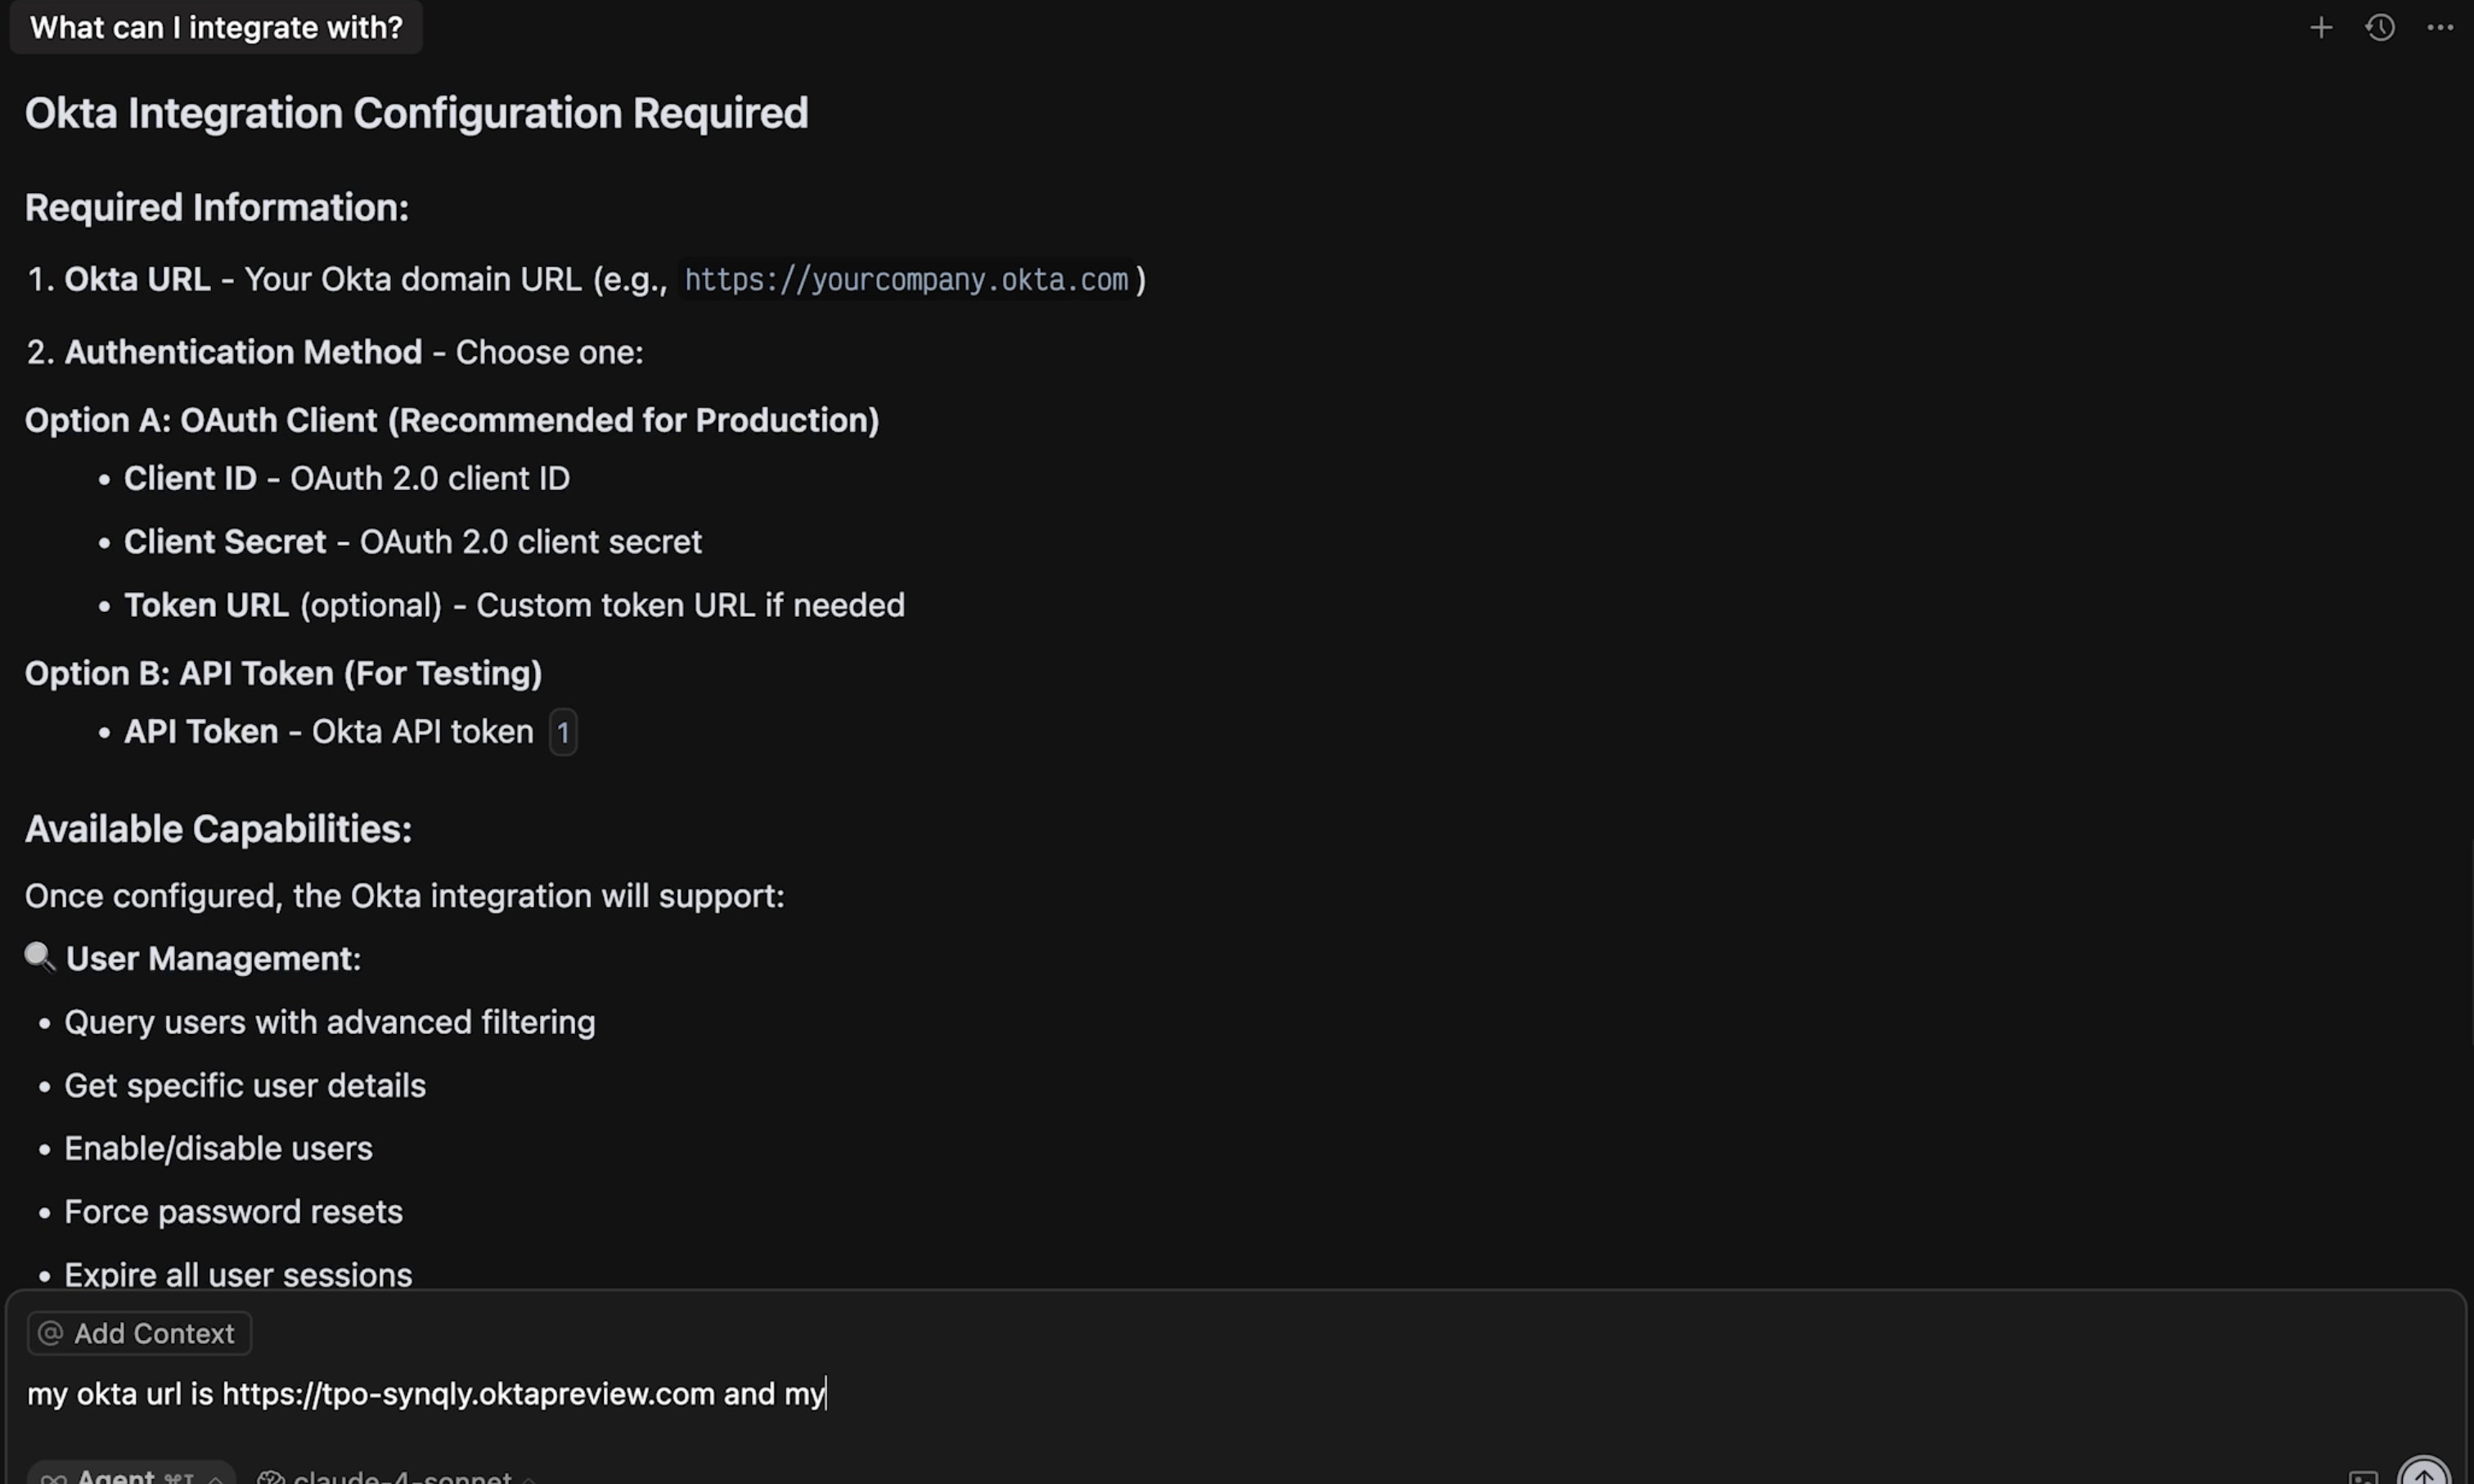Expand the Agent mode dropdown
This screenshot has height=1484, width=2474.
click(132, 1476)
